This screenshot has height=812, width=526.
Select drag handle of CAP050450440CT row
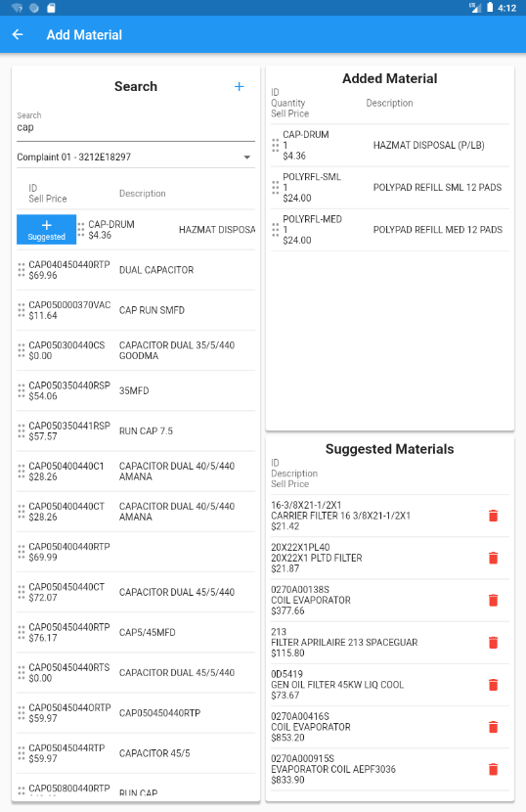22,592
